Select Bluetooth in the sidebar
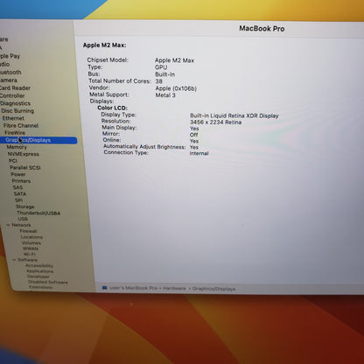 point(10,72)
